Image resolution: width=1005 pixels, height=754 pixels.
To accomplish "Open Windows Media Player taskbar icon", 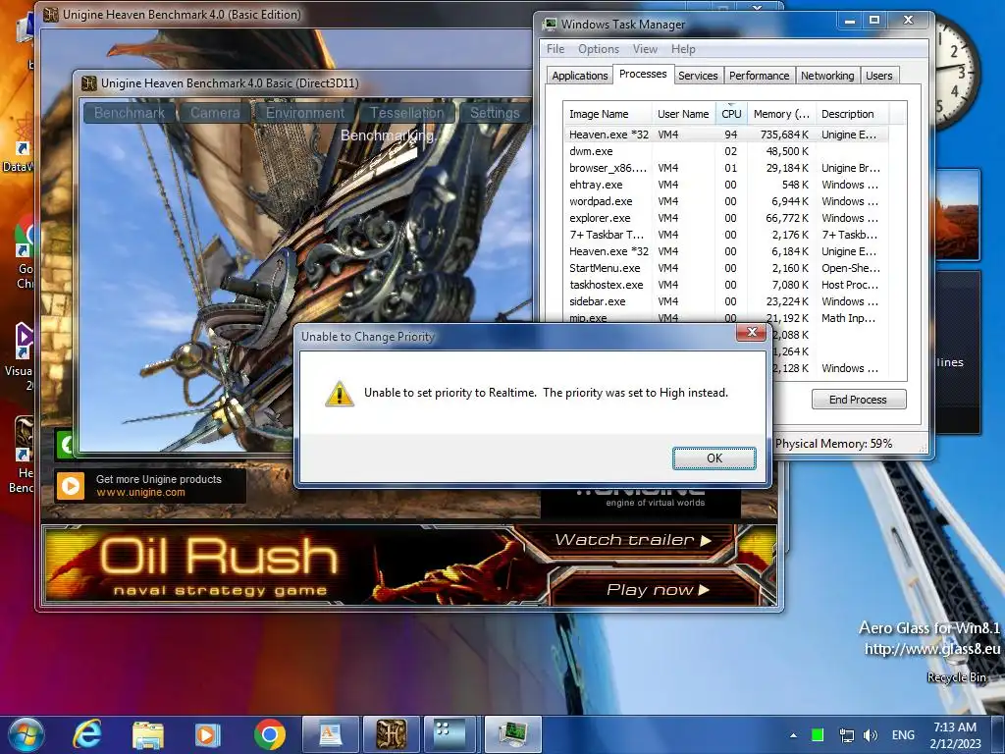I will tap(207, 734).
